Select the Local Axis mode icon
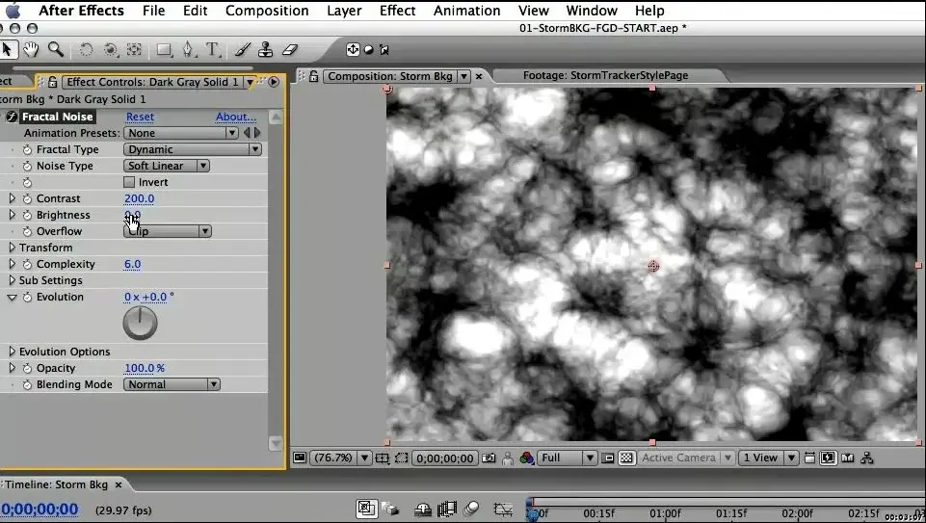Screen dimensions: 926x523 353,49
